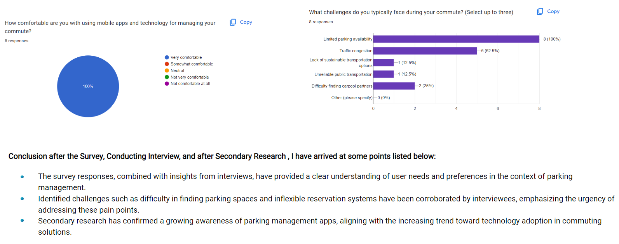Click the Copy label for the bar chart
The image size is (619, 244).
pyautogui.click(x=553, y=12)
